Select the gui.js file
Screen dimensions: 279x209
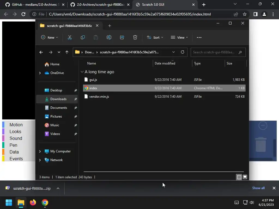[x=164, y=80]
